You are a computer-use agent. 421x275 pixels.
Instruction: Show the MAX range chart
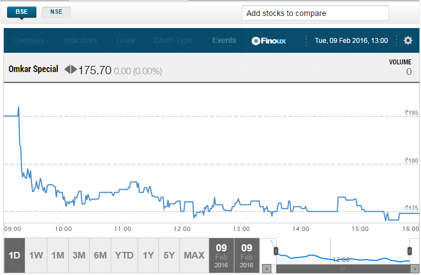pyautogui.click(x=194, y=255)
